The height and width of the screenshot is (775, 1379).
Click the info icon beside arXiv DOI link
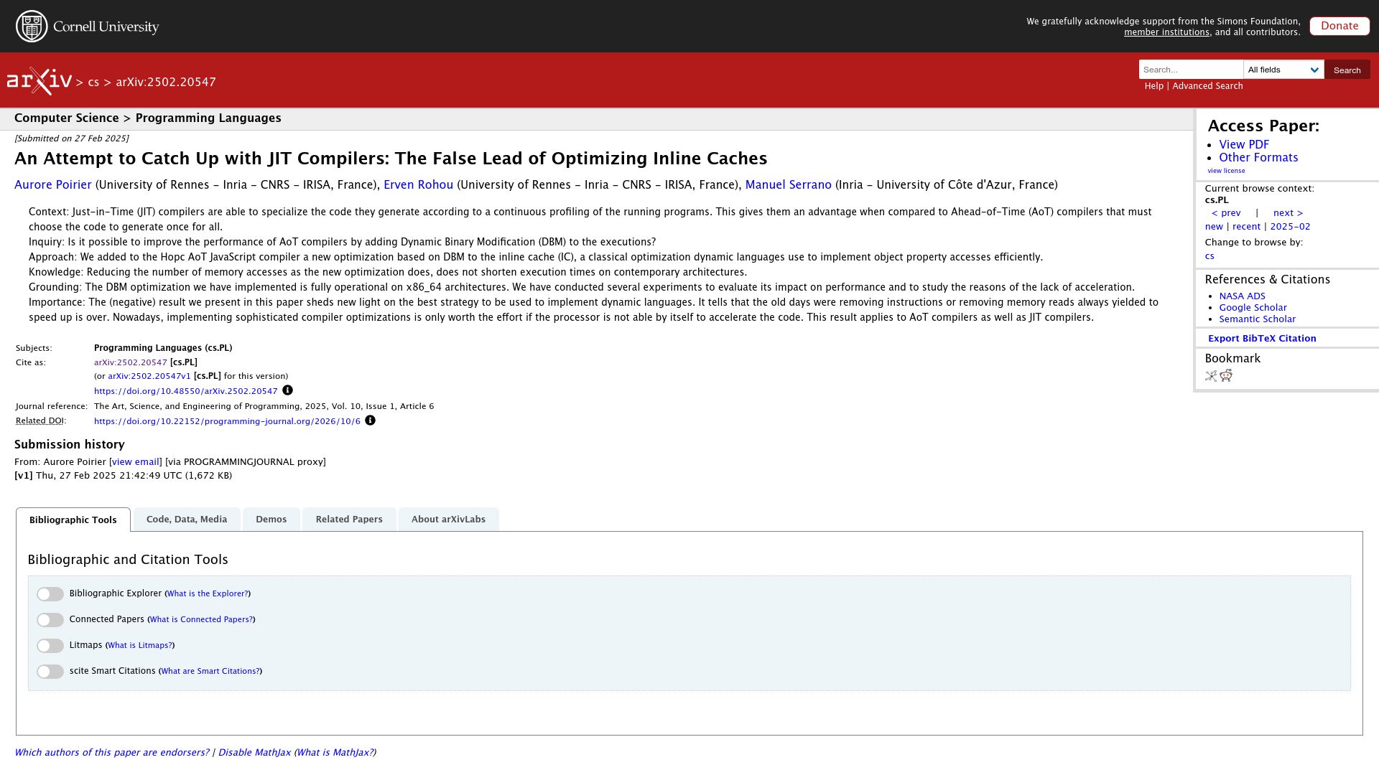pyautogui.click(x=287, y=390)
